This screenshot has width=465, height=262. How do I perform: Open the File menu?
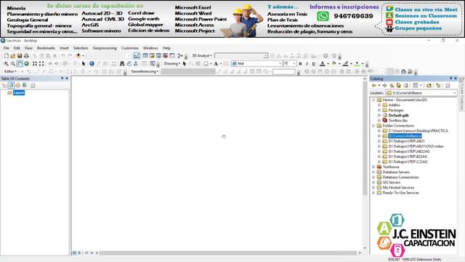click(x=7, y=48)
